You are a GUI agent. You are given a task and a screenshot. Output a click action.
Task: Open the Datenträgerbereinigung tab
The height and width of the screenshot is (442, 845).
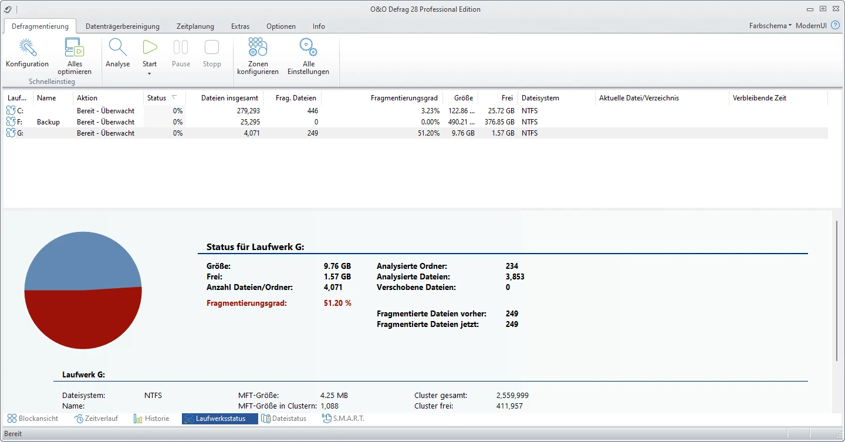[x=123, y=26]
